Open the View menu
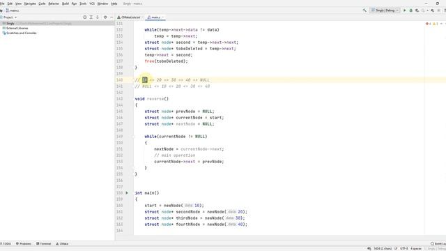The image size is (446, 251). coord(18,3)
